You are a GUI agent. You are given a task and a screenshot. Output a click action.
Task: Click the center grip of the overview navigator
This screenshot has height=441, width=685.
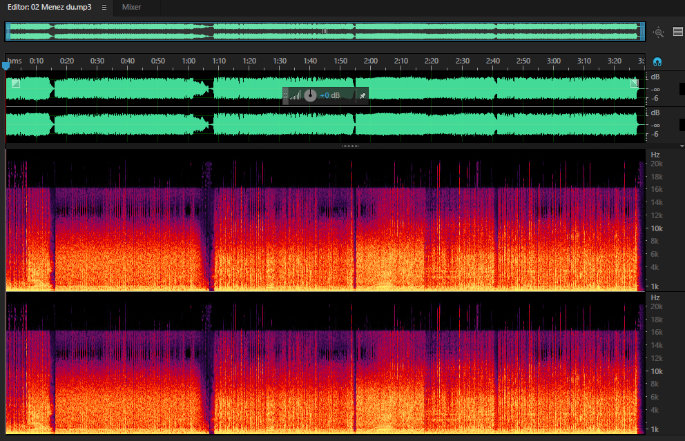[x=325, y=32]
